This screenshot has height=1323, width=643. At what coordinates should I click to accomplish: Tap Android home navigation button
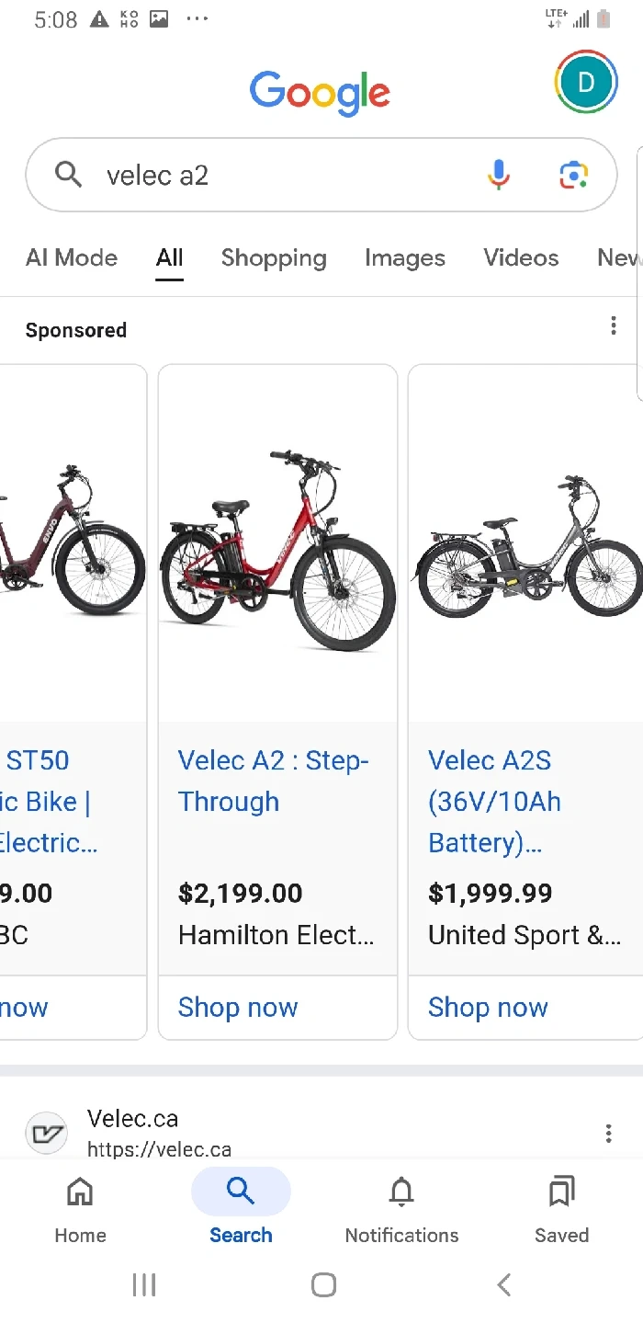pyautogui.click(x=323, y=1284)
